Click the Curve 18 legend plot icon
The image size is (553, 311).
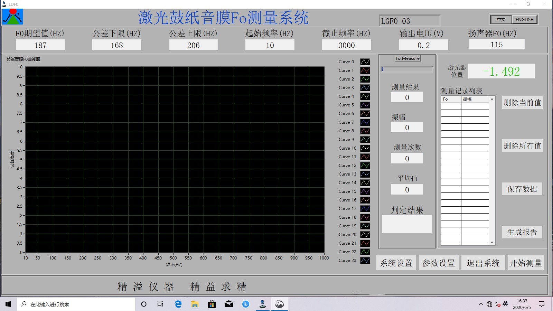(365, 217)
